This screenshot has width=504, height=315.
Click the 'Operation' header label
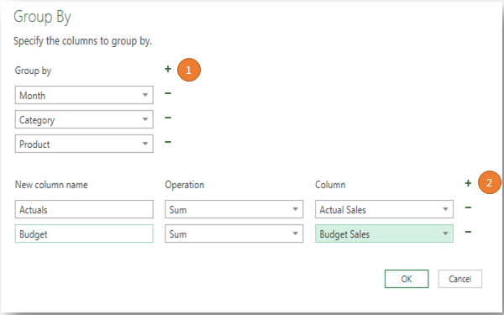185,185
